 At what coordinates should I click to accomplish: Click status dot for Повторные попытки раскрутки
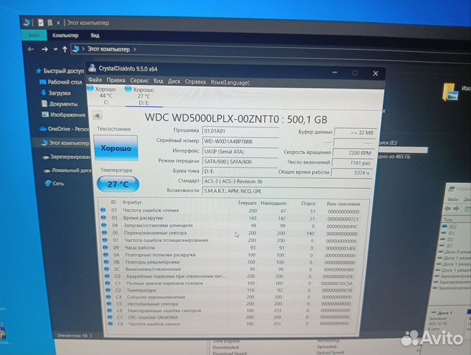point(106,254)
